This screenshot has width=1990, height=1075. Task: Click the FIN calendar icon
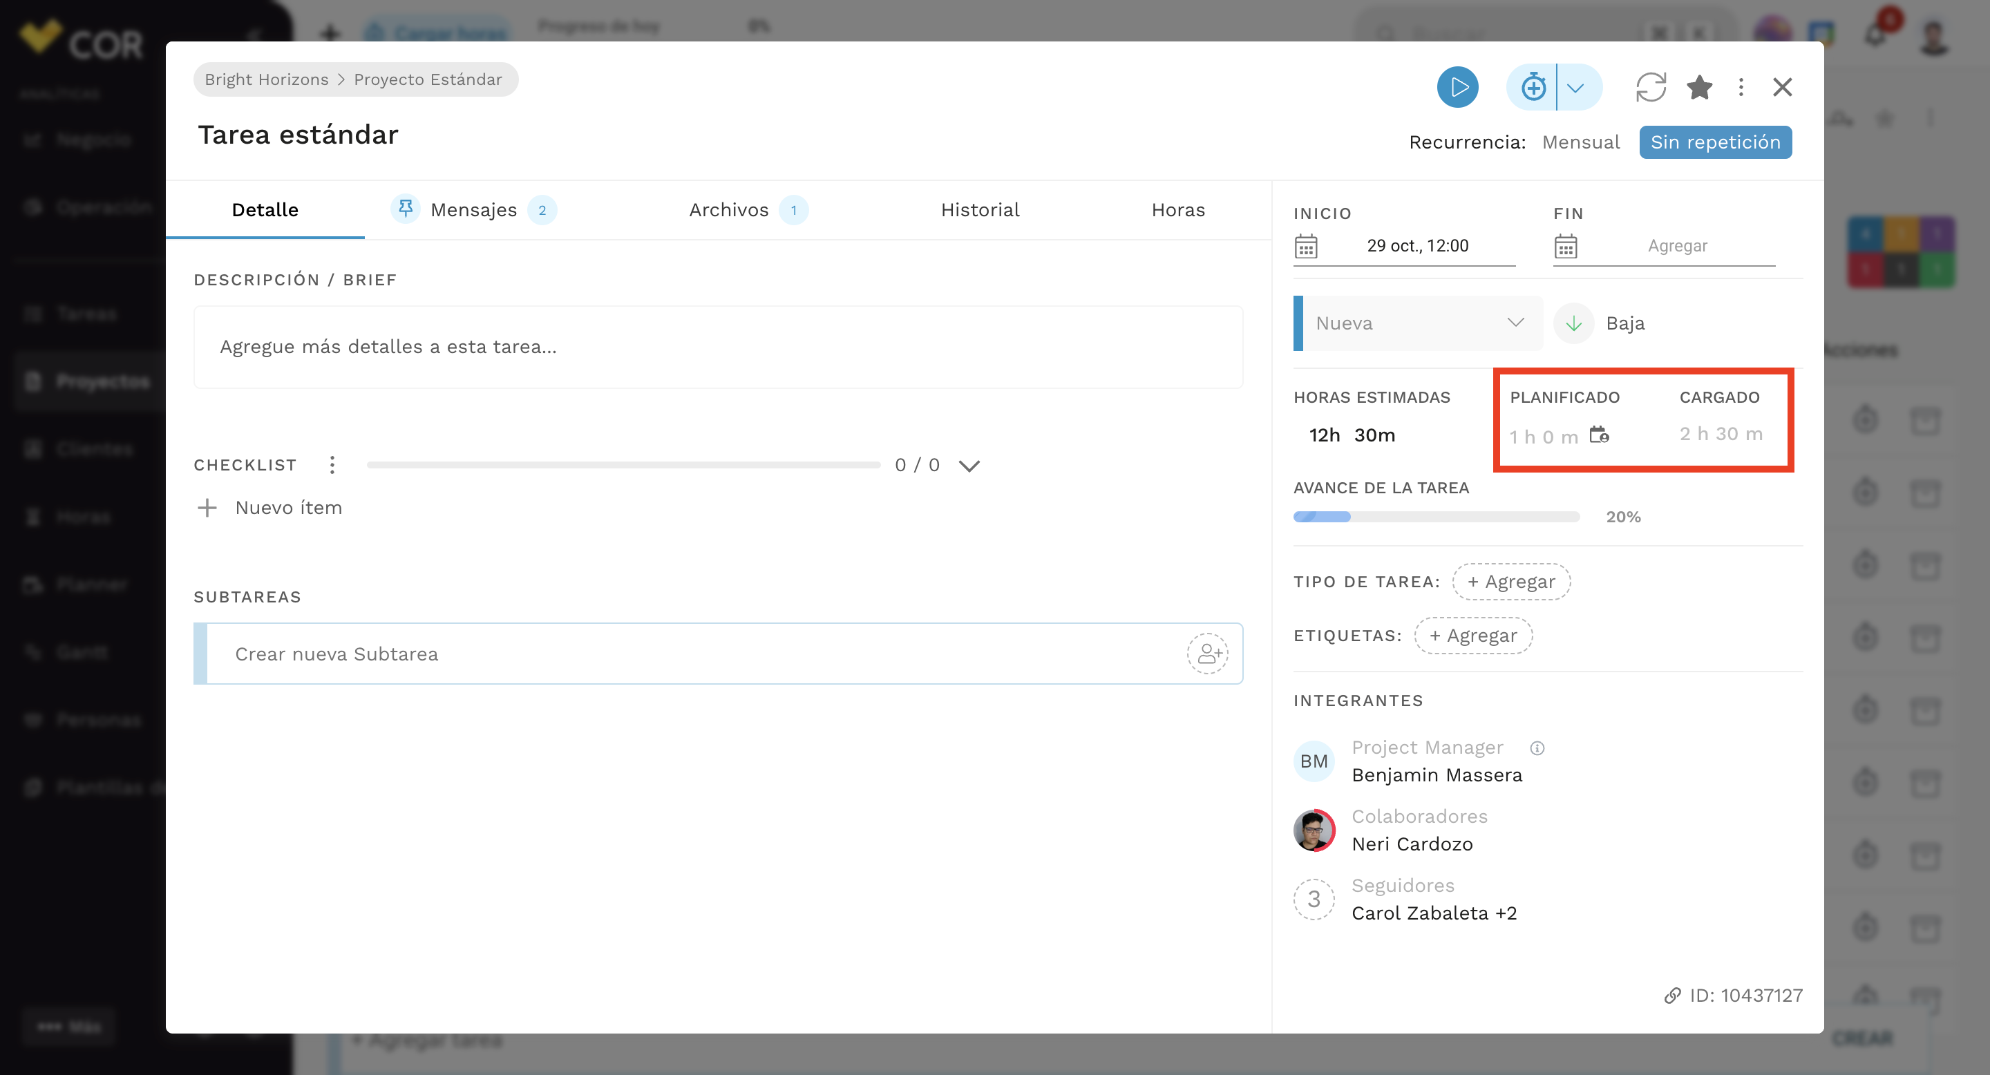pos(1565,247)
